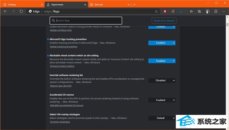Open the Favorites list icon
The image size is (229, 130).
pyautogui.click(x=191, y=11)
